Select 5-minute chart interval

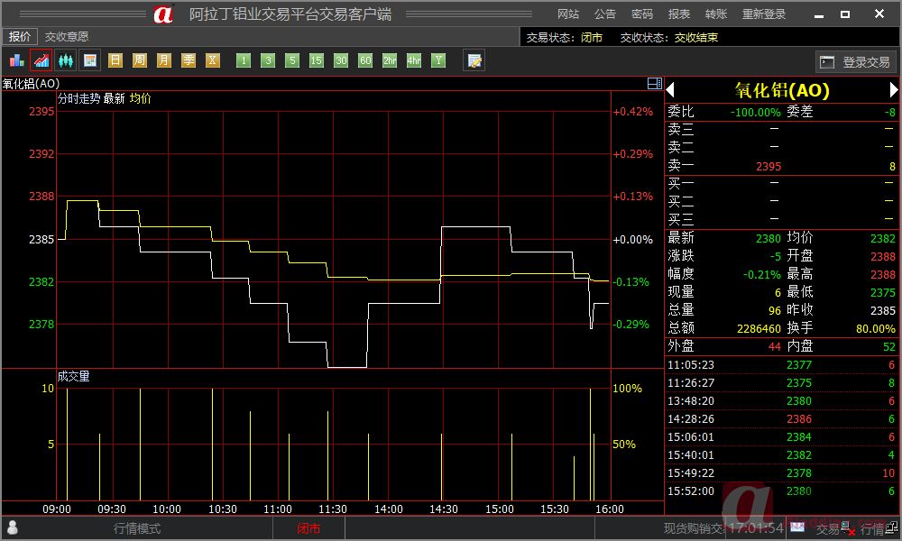pyautogui.click(x=292, y=60)
